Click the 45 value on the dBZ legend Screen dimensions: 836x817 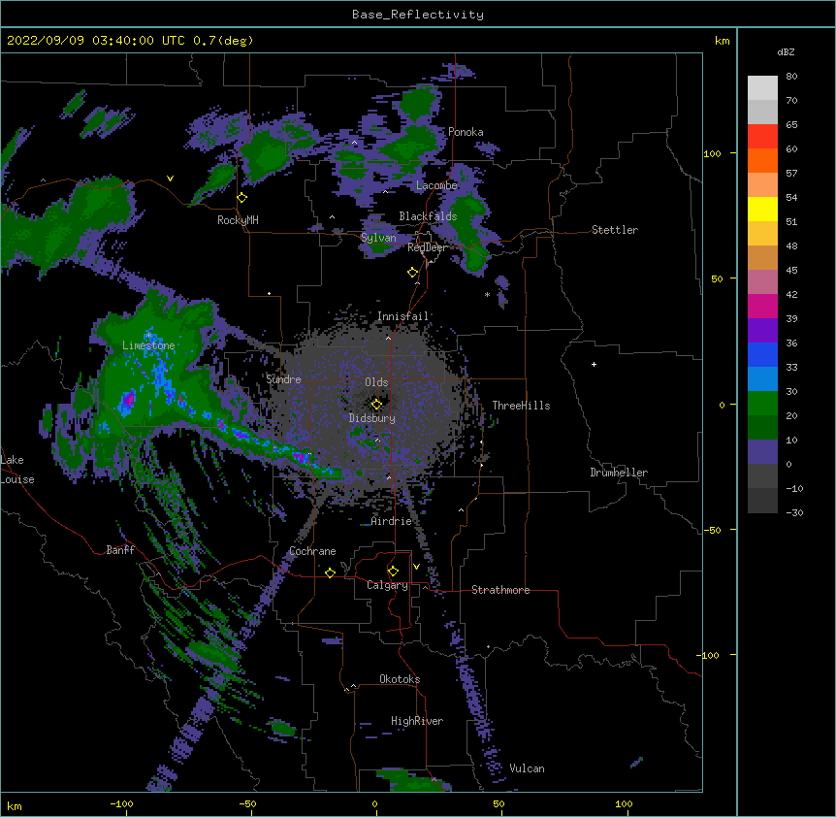coord(791,271)
